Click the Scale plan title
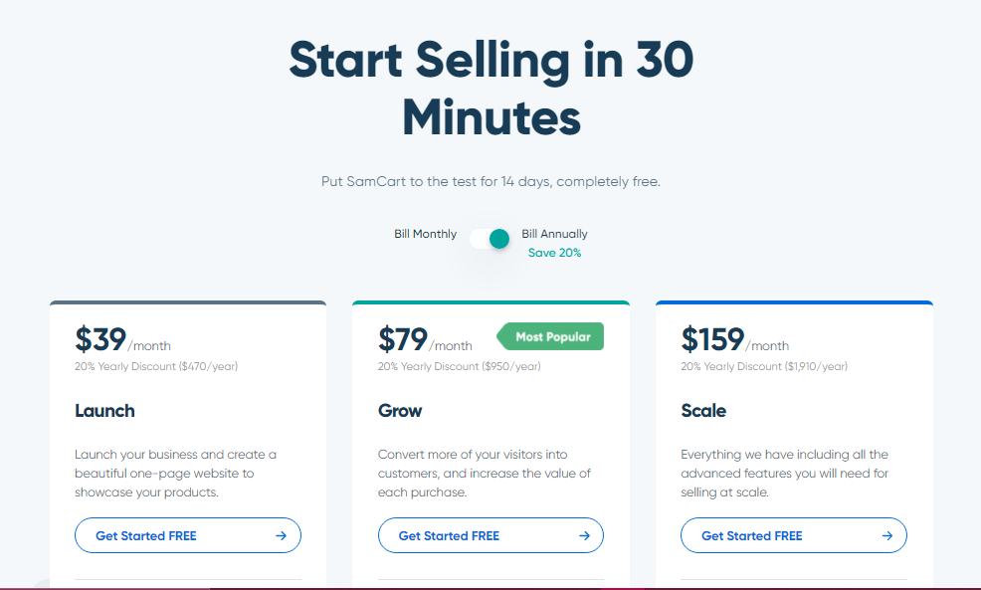981x590 pixels. tap(703, 411)
